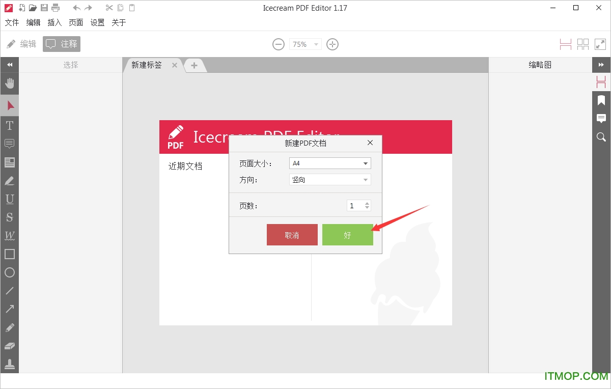This screenshot has width=611, height=389.
Task: Select the Stamp tool at toolbar bottom
Action: point(10,364)
